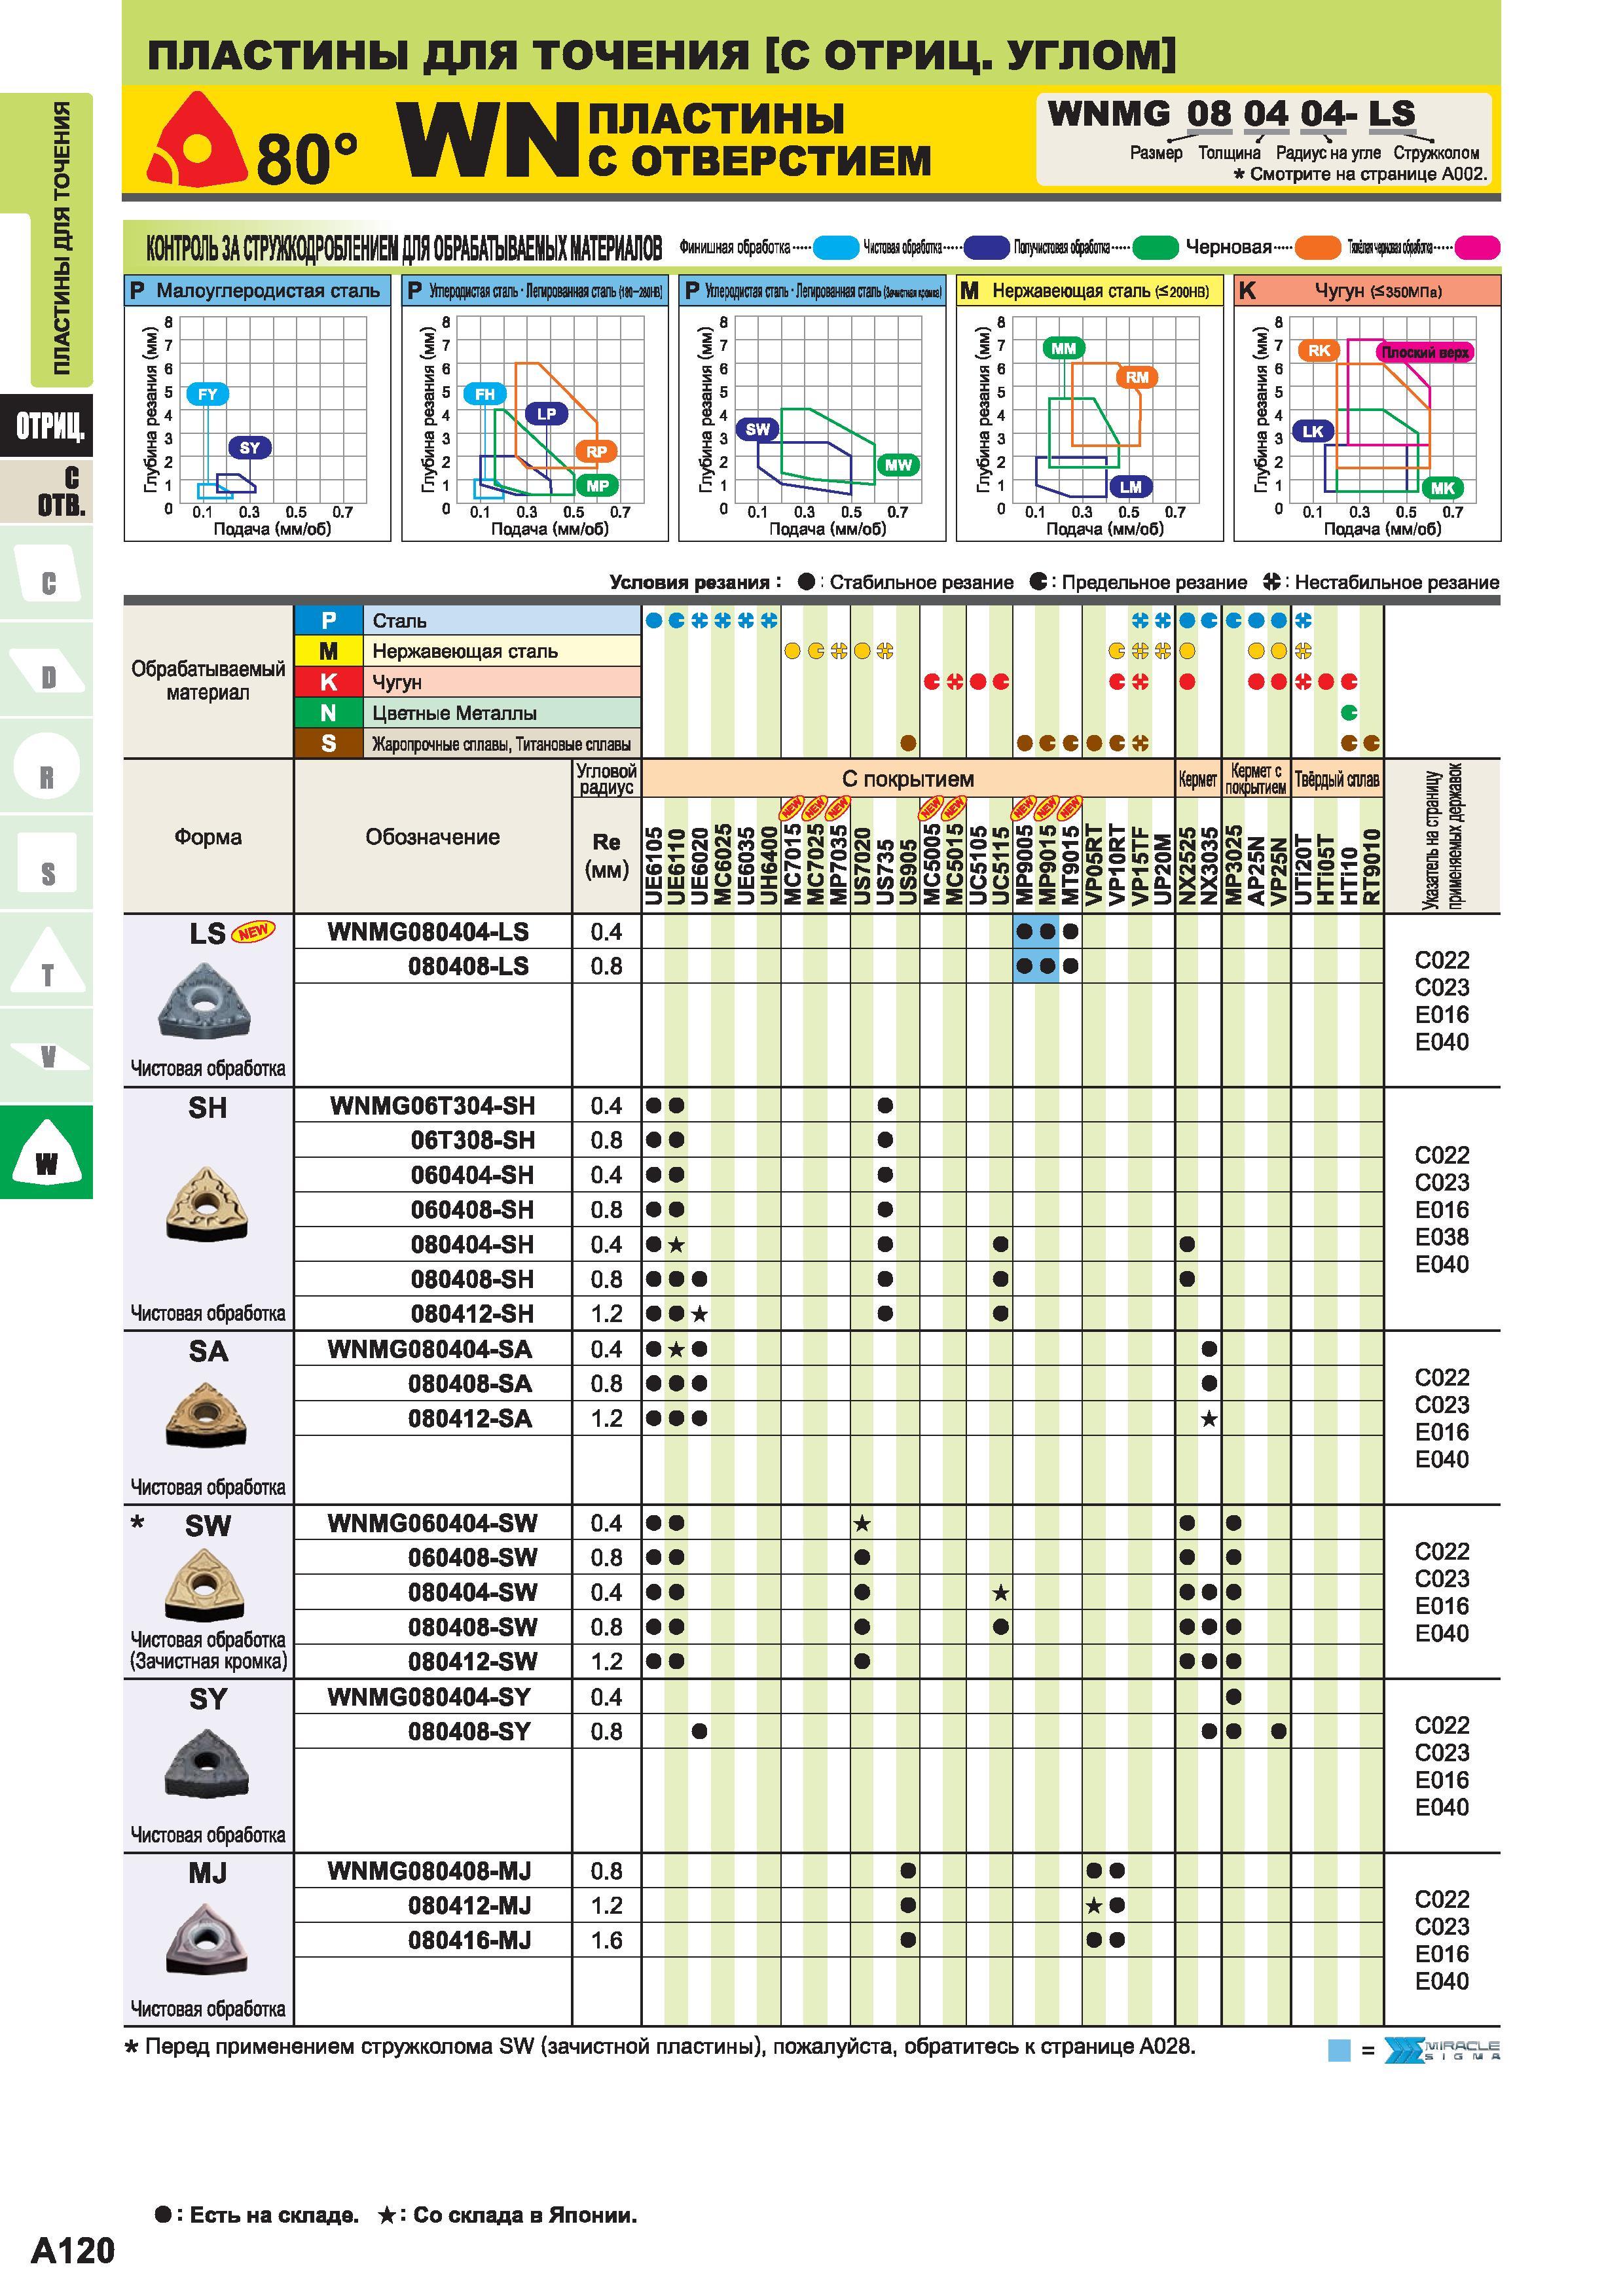Click the Смотрите на странице A002 note
The image size is (1623, 2296).
point(1361,174)
